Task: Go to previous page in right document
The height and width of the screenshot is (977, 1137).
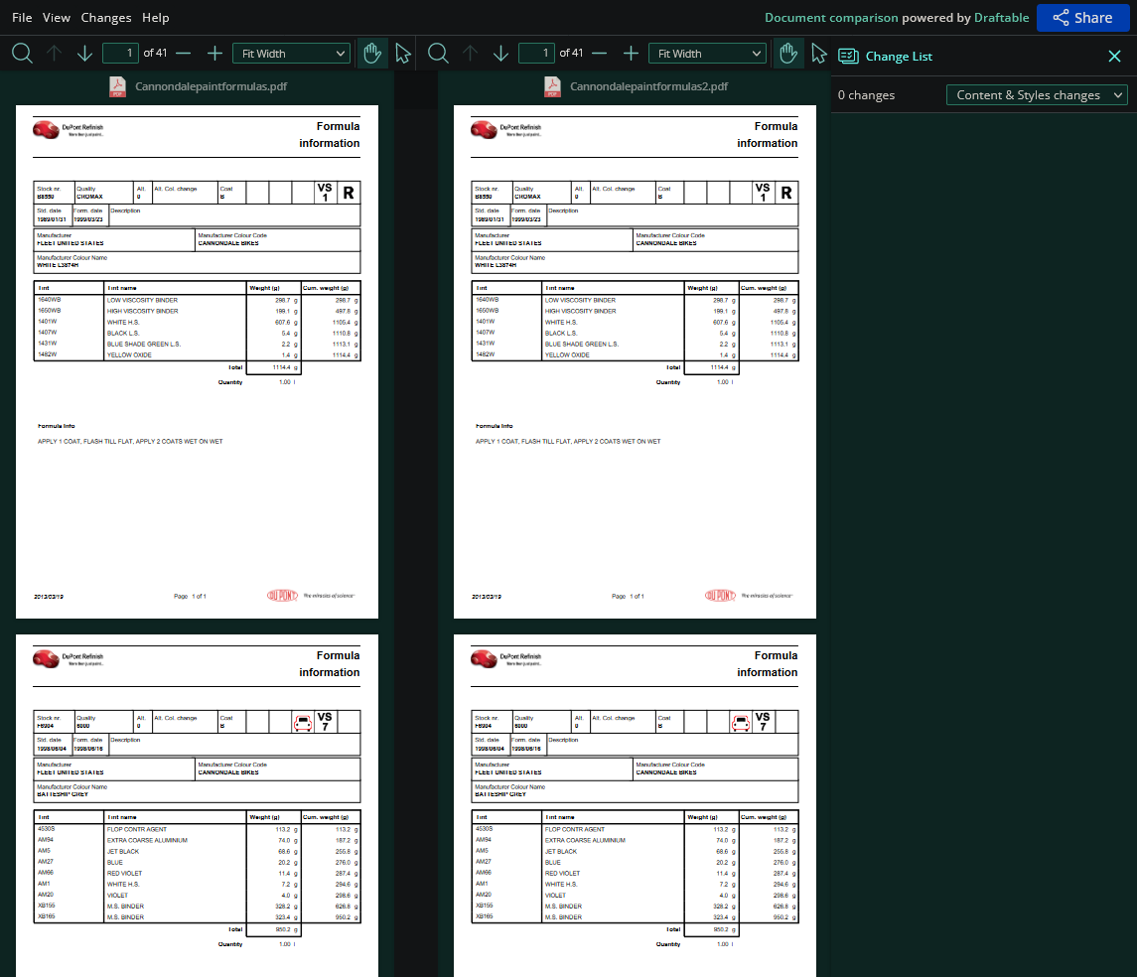Action: (x=470, y=53)
